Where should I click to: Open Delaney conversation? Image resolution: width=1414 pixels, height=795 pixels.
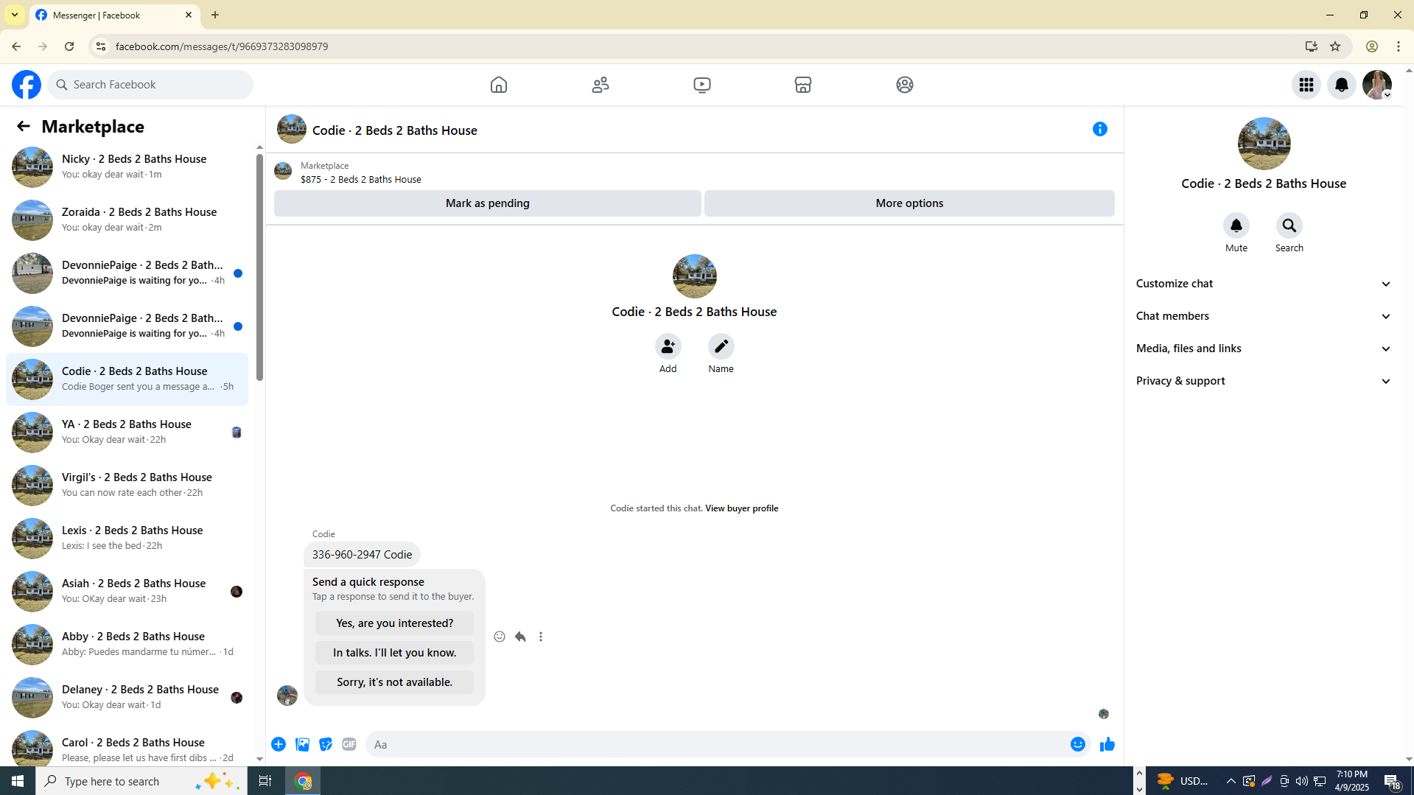127,698
